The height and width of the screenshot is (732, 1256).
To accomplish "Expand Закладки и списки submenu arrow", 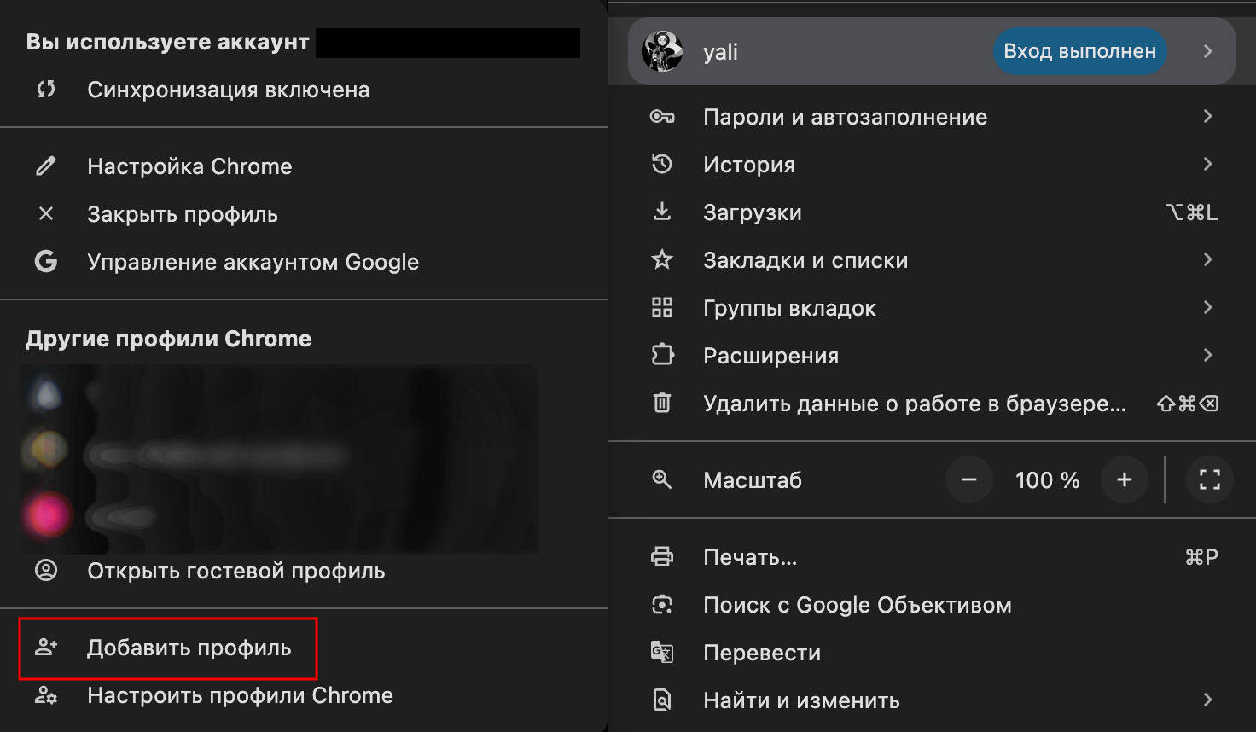I will click(x=1207, y=259).
